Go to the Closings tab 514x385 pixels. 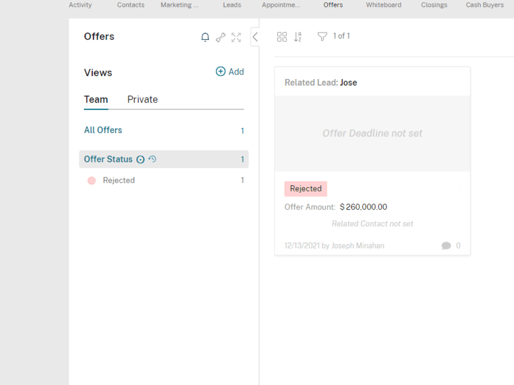point(434,5)
